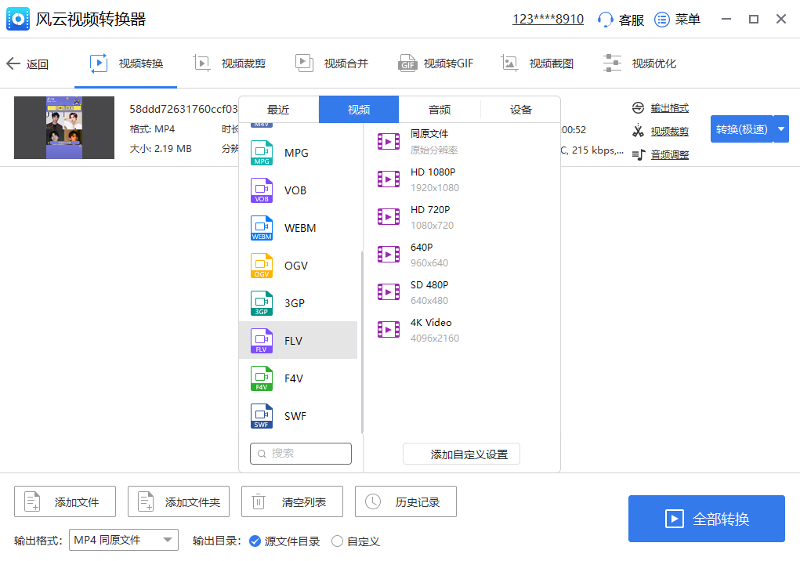Select the 源文件目录 output directory option
Viewport: 800px width, 561px height.
(x=255, y=541)
